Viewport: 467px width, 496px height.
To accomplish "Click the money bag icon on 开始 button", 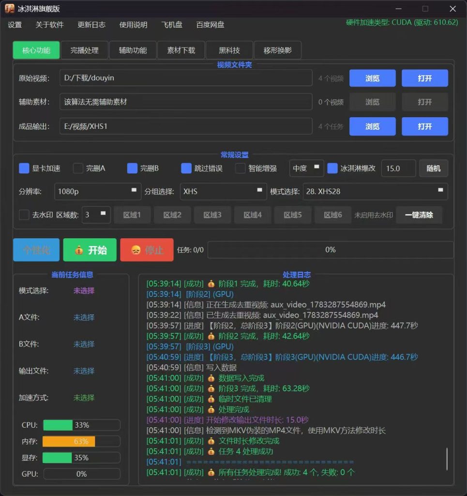I will tap(79, 250).
